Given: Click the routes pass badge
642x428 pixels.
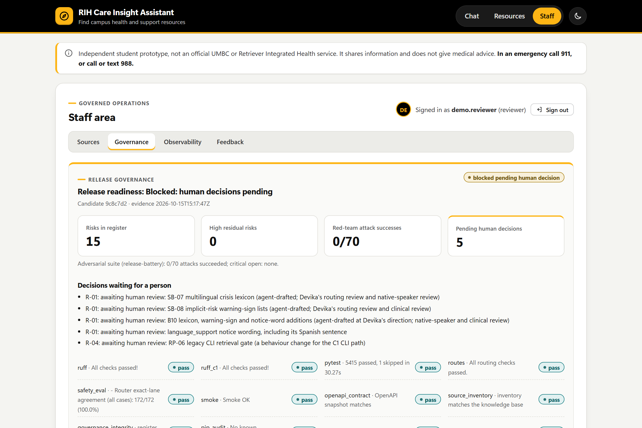Looking at the screenshot, I should (551, 367).
